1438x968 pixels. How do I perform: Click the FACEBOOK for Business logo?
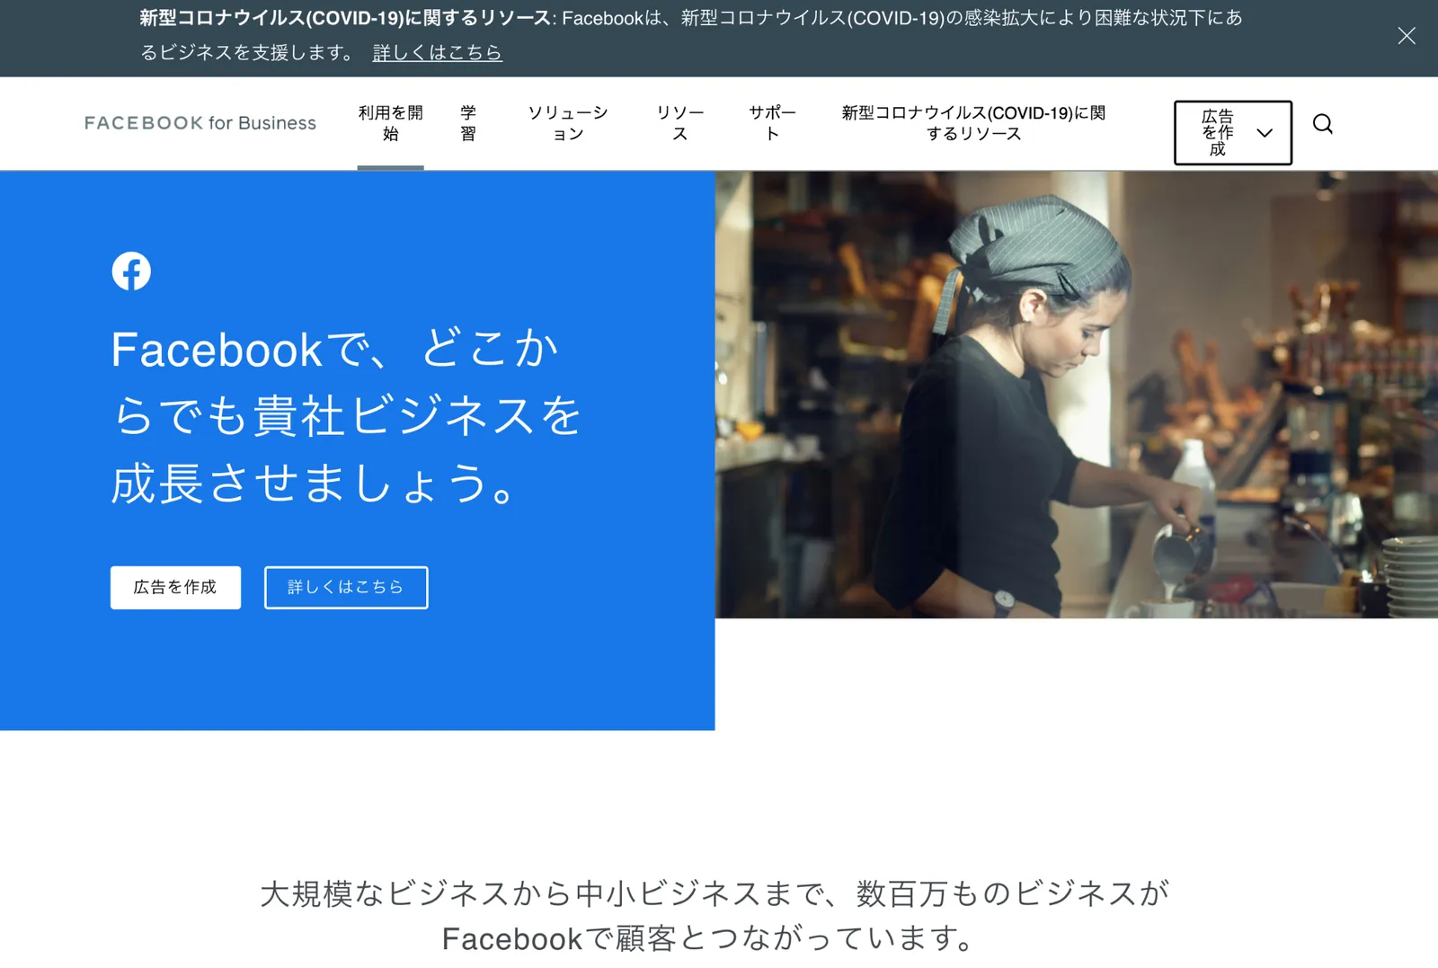coord(200,123)
